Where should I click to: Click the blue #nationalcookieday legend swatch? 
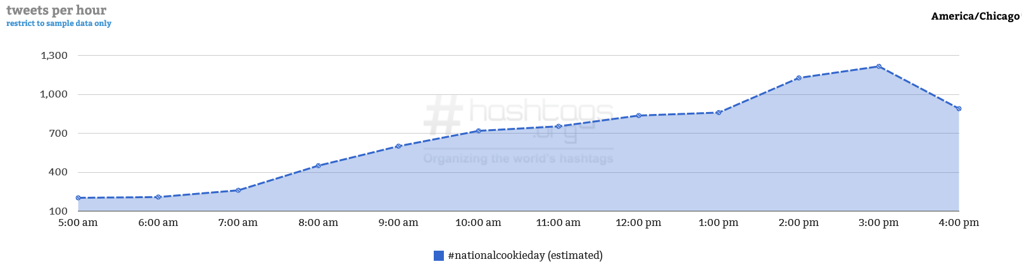tap(439, 256)
